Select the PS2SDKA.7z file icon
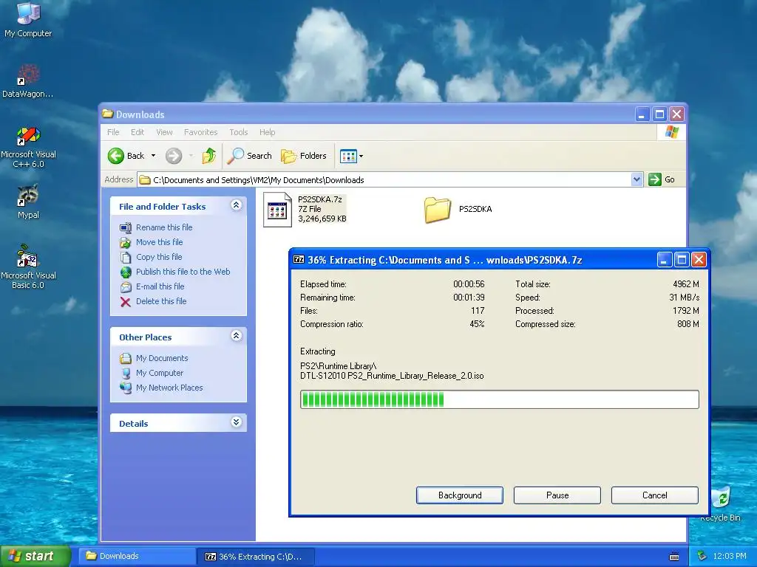The height and width of the screenshot is (567, 757). click(x=278, y=210)
